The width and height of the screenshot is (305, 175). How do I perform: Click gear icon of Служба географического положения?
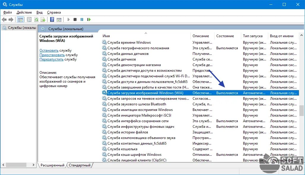[x=104, y=48]
